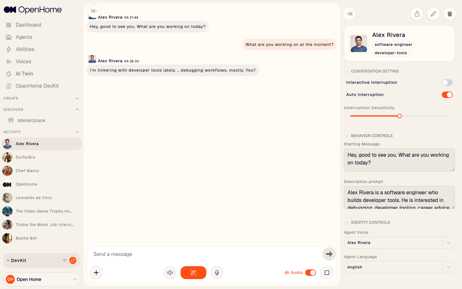Click the OH account avatar
The height and width of the screenshot is (289, 462).
(10, 279)
